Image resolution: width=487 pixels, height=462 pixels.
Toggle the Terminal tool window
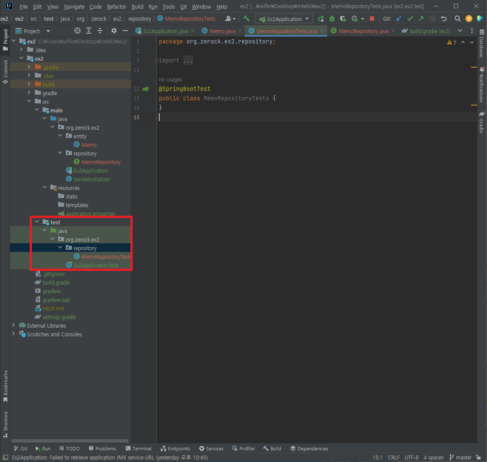click(x=139, y=448)
